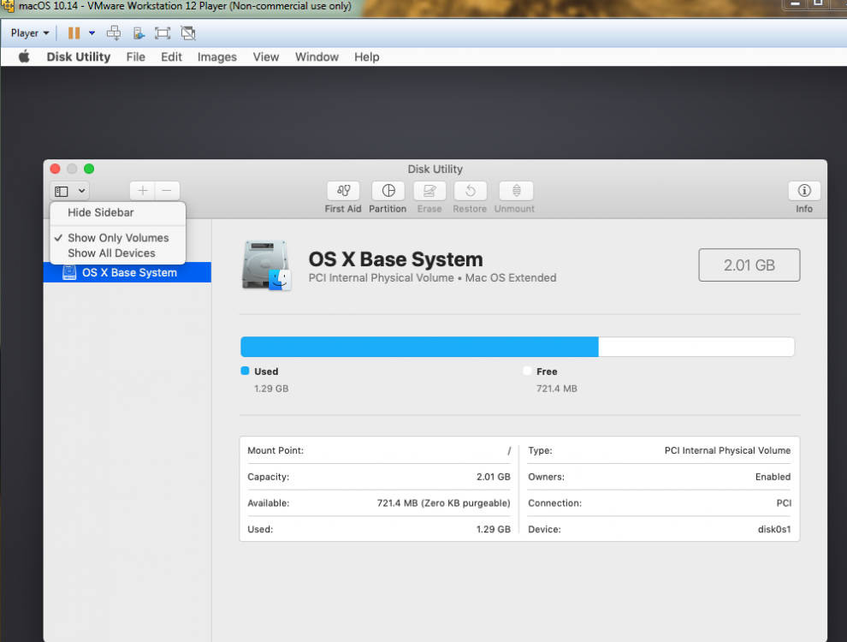Viewport: 847px width, 642px height.
Task: Zoom the Disk Utility window with green button
Action: (x=89, y=169)
